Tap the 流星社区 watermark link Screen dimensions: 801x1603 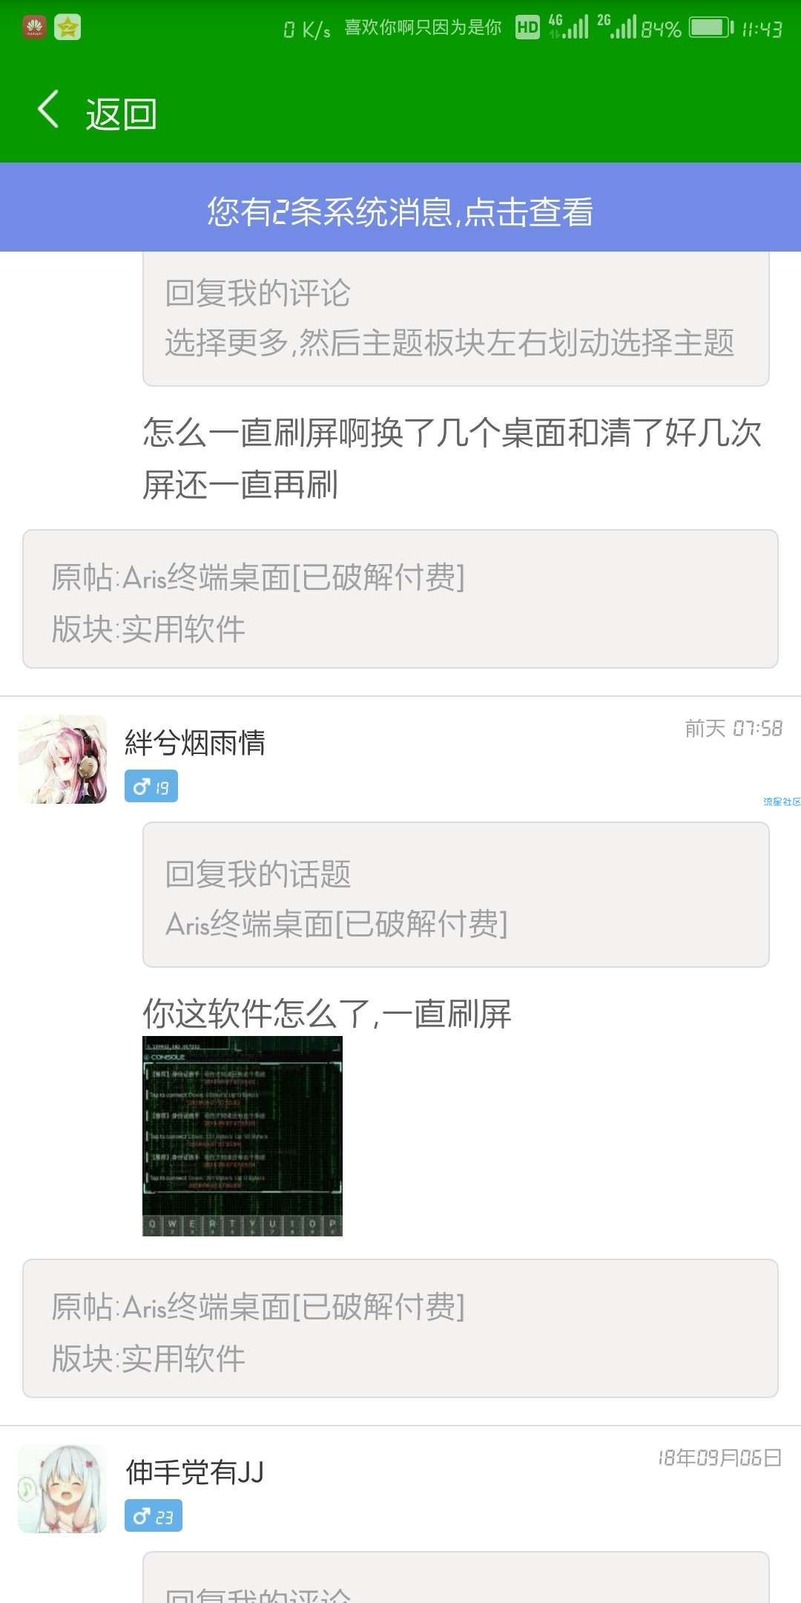782,801
